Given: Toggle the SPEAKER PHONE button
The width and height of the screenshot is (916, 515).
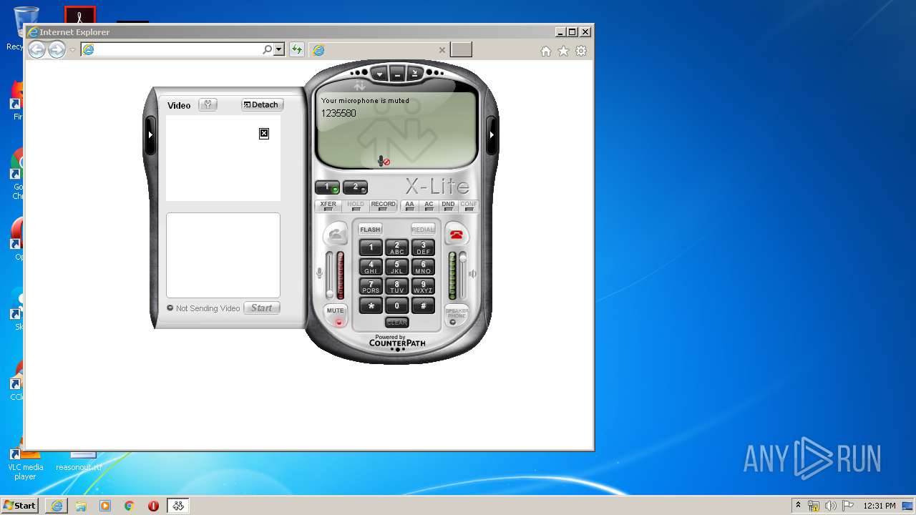Looking at the screenshot, I should [456, 315].
